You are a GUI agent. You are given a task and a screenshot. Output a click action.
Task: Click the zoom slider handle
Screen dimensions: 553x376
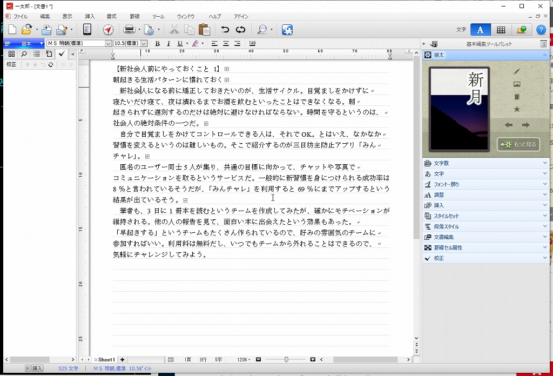[x=286, y=359]
